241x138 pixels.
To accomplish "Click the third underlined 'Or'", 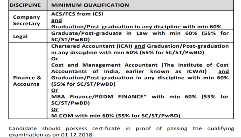I will [55, 109].
